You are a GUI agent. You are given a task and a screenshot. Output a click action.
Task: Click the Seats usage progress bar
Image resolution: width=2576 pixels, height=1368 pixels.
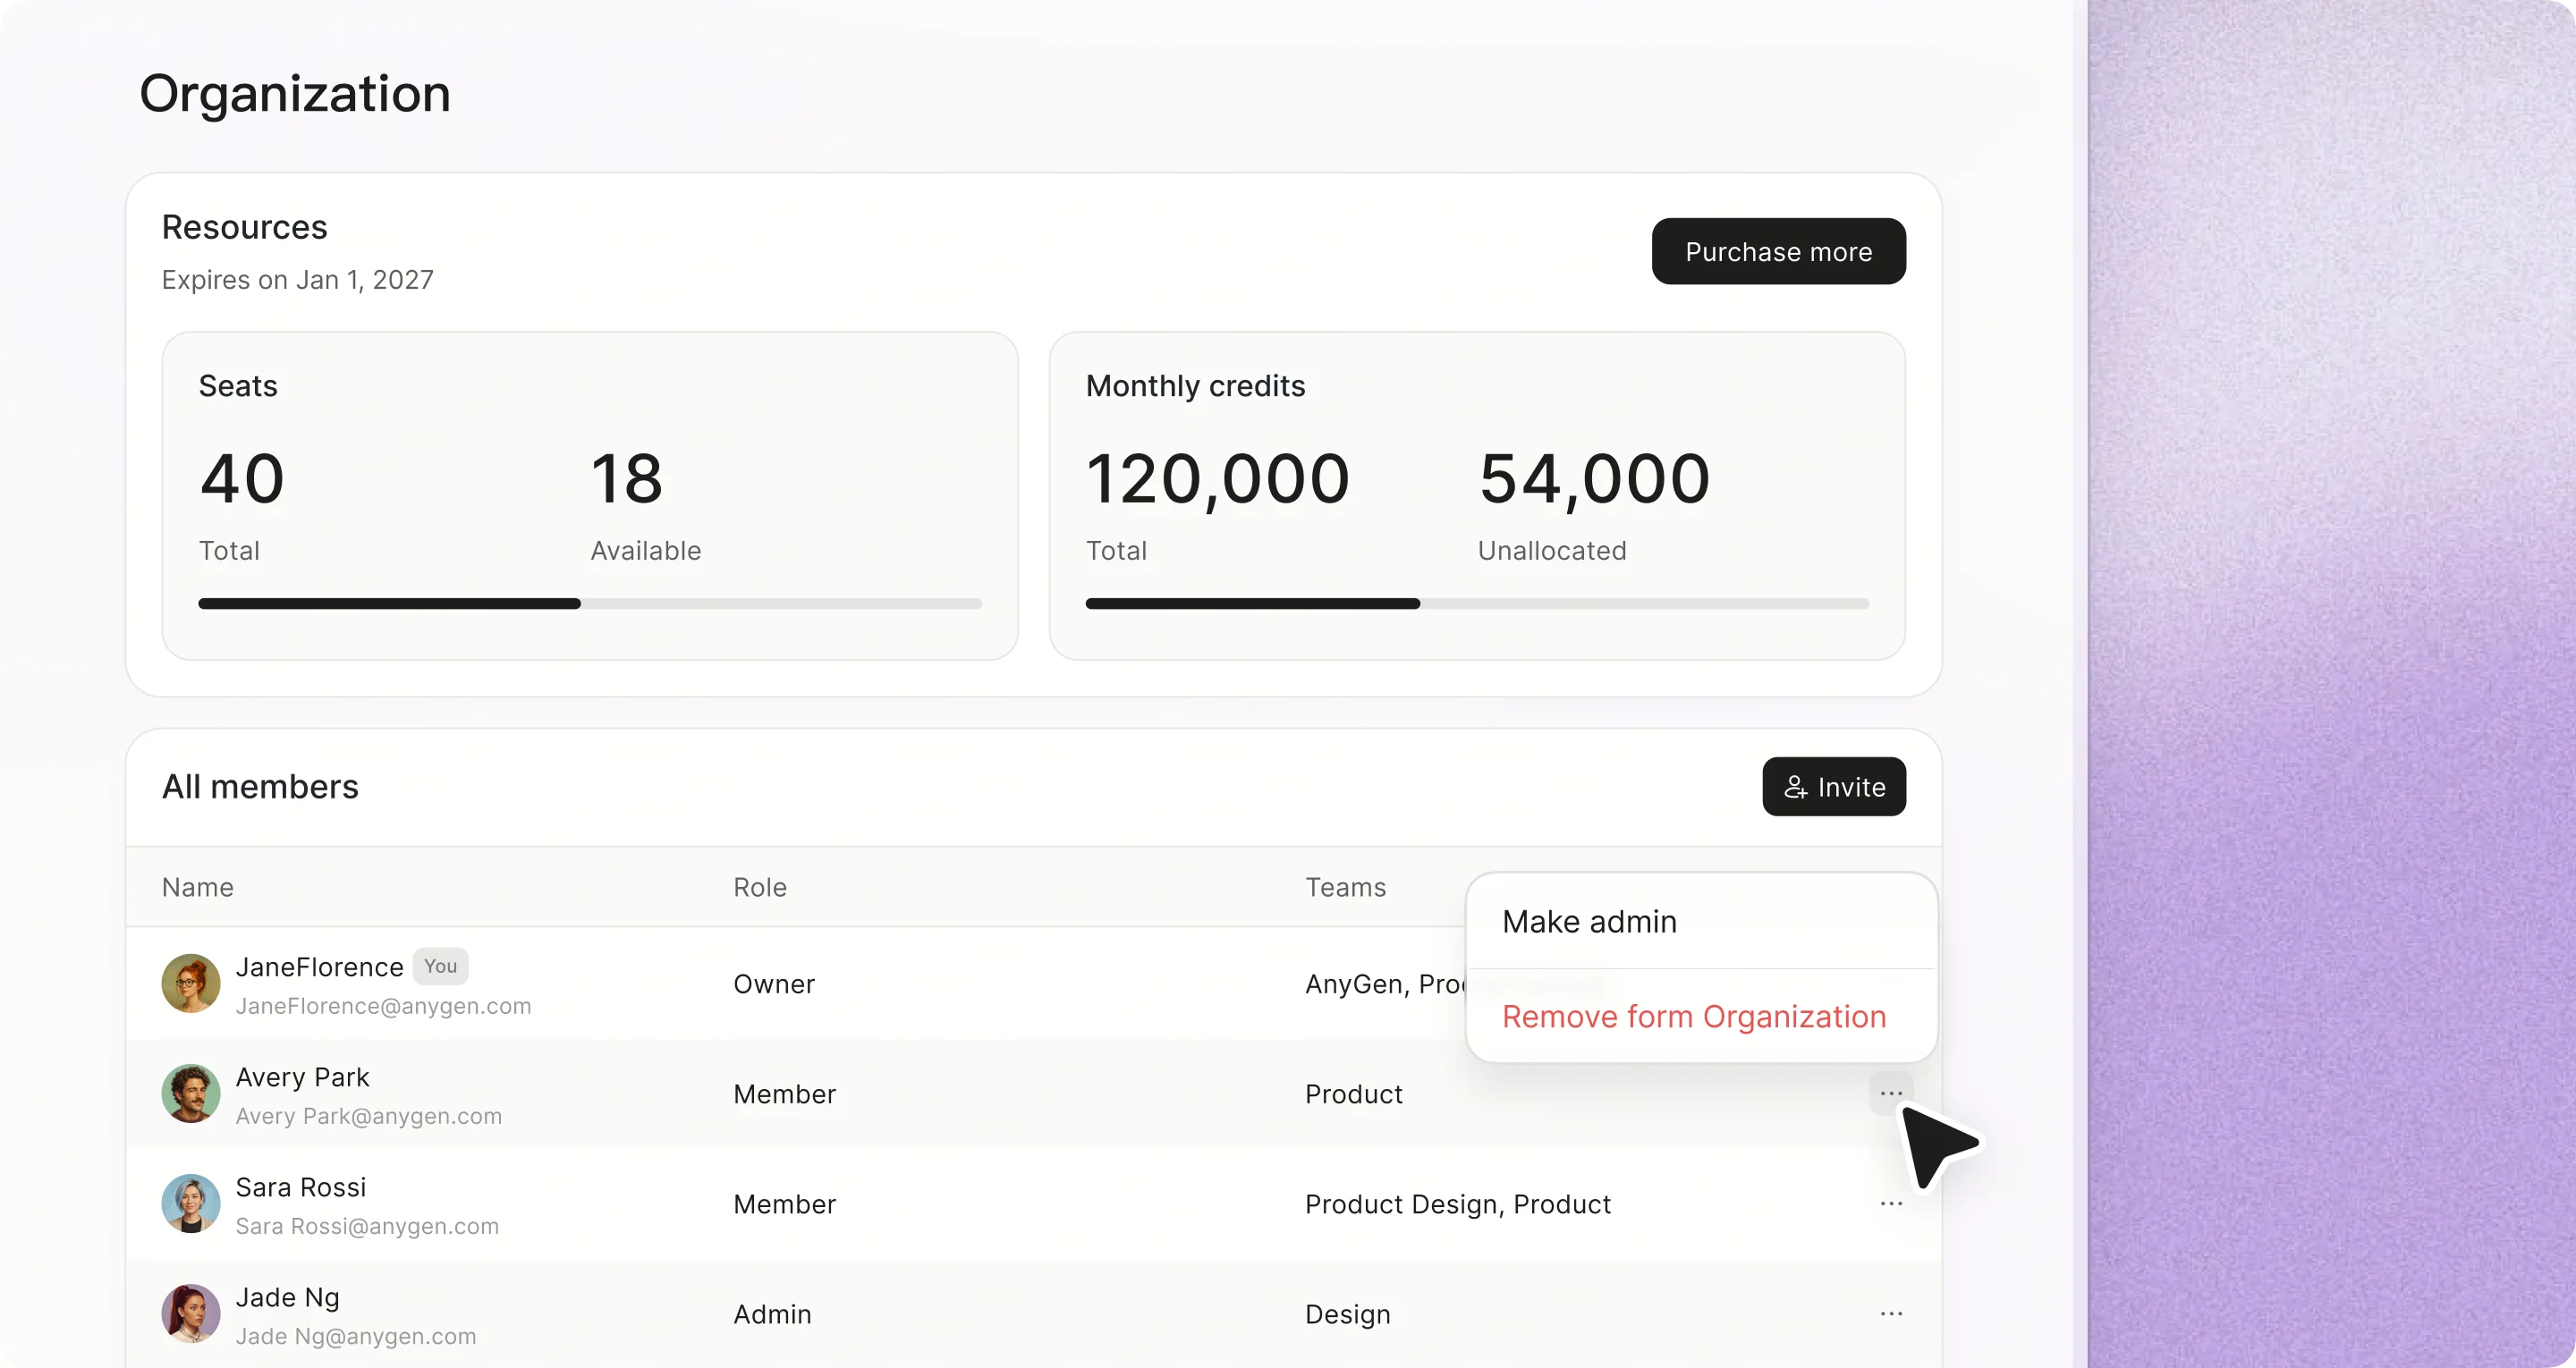coord(590,604)
